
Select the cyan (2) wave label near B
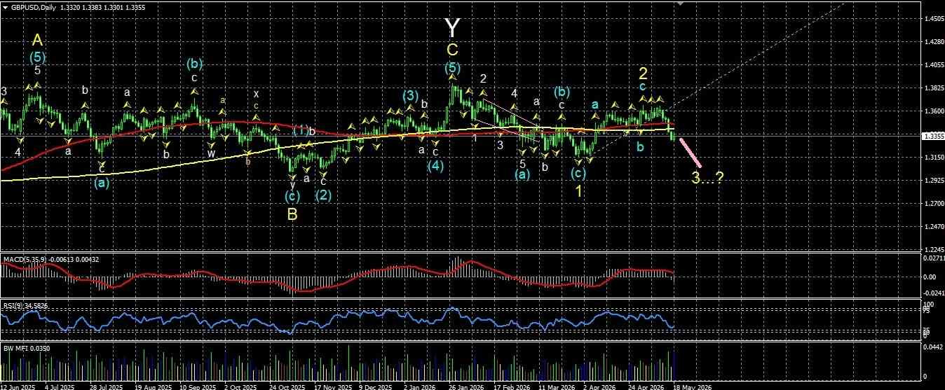[323, 195]
